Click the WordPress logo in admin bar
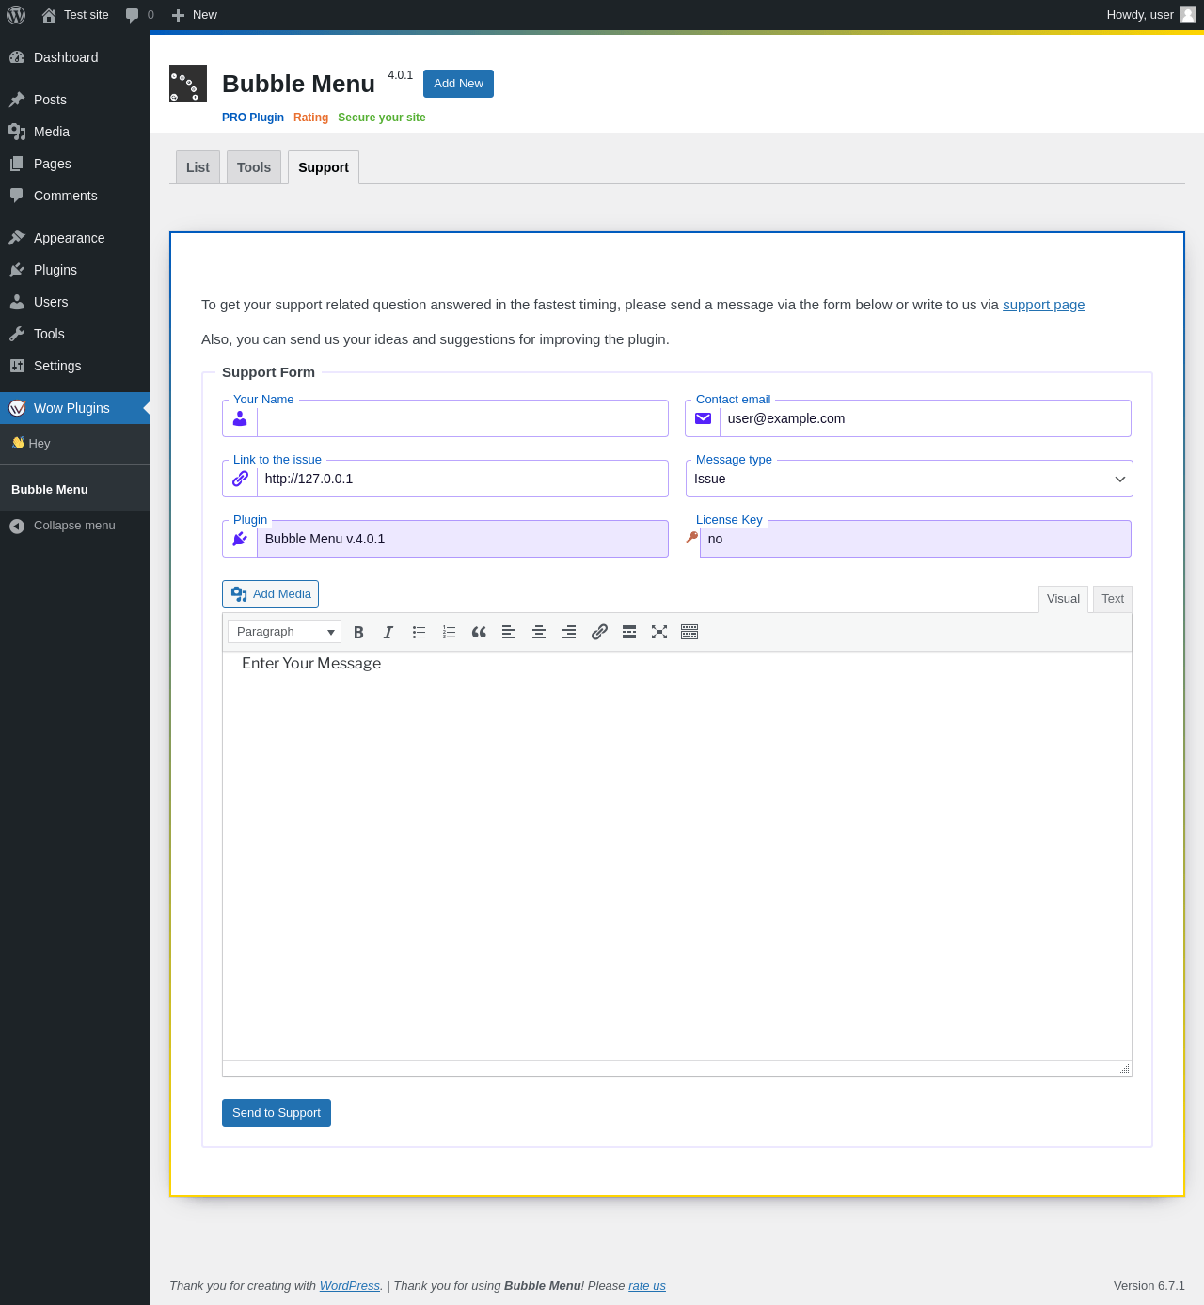 [16, 15]
